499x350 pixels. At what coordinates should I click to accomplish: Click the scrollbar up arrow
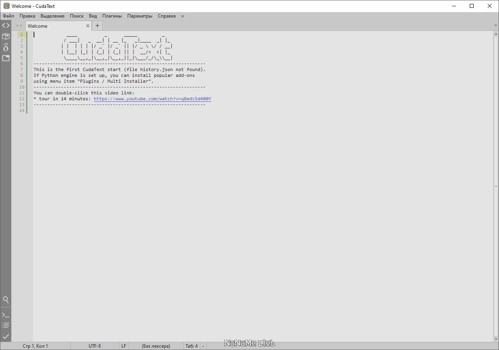pyautogui.click(x=496, y=33)
